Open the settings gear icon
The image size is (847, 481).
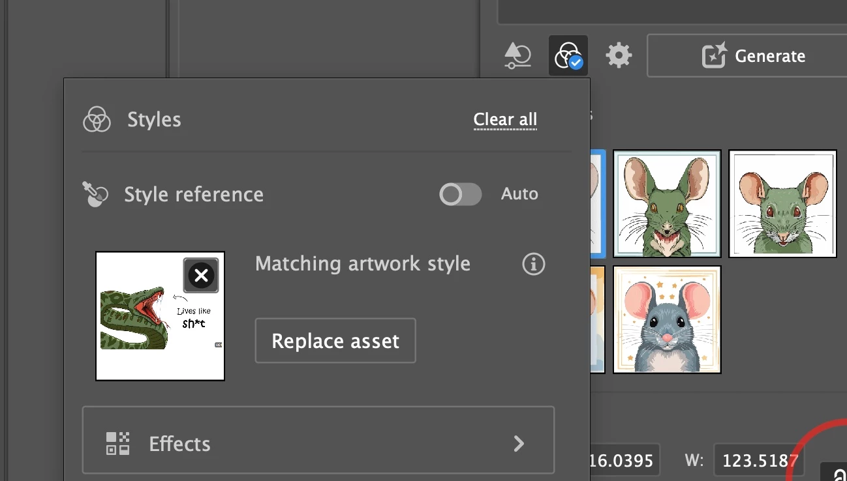point(619,56)
